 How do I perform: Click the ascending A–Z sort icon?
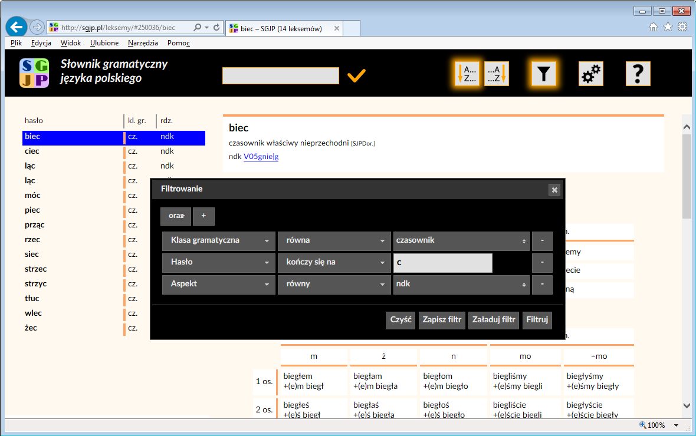coord(466,74)
